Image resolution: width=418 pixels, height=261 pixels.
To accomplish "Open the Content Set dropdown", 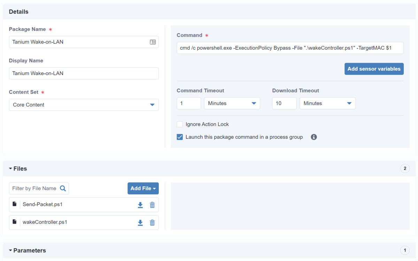I will point(84,105).
